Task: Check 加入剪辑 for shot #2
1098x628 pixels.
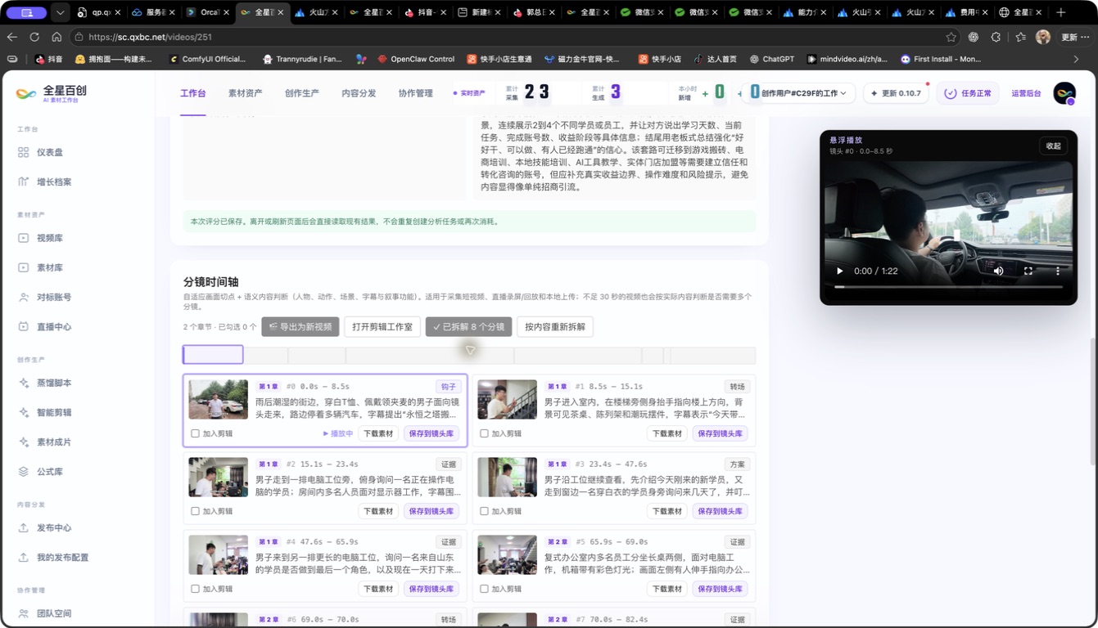Action: pos(195,511)
